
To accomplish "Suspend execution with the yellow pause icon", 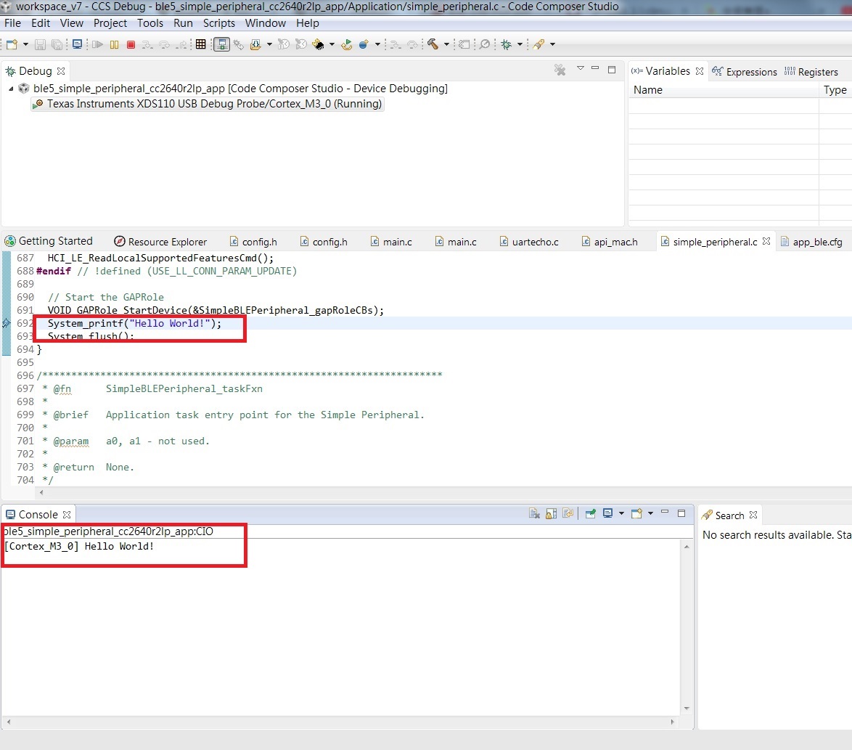I will [114, 44].
